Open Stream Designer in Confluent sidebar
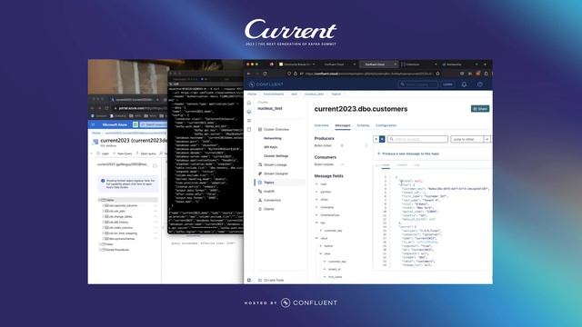Viewport: 582px width, 327px height. pyautogui.click(x=273, y=173)
